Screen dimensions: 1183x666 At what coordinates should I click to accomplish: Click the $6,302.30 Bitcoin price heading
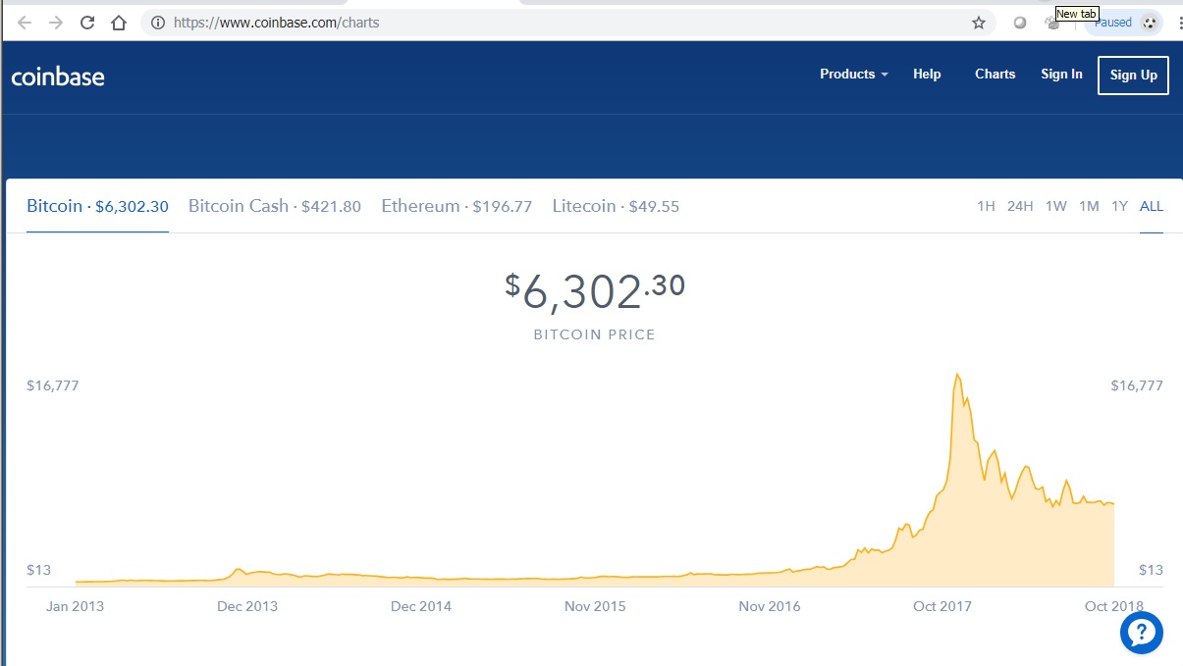point(595,291)
